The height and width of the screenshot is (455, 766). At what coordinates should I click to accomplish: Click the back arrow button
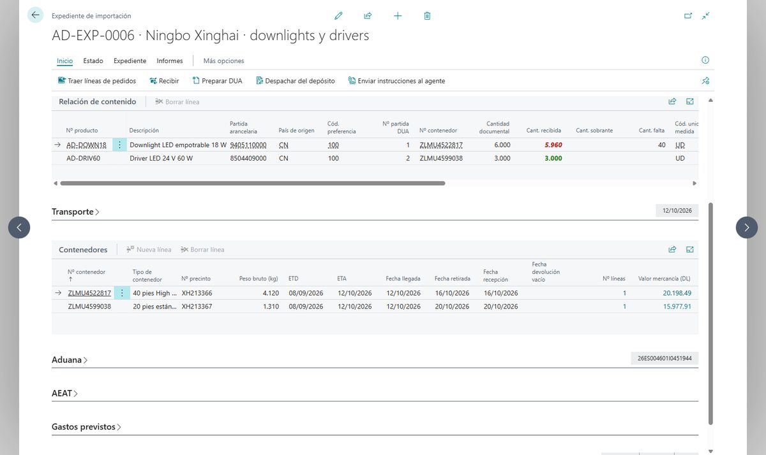pyautogui.click(x=35, y=15)
